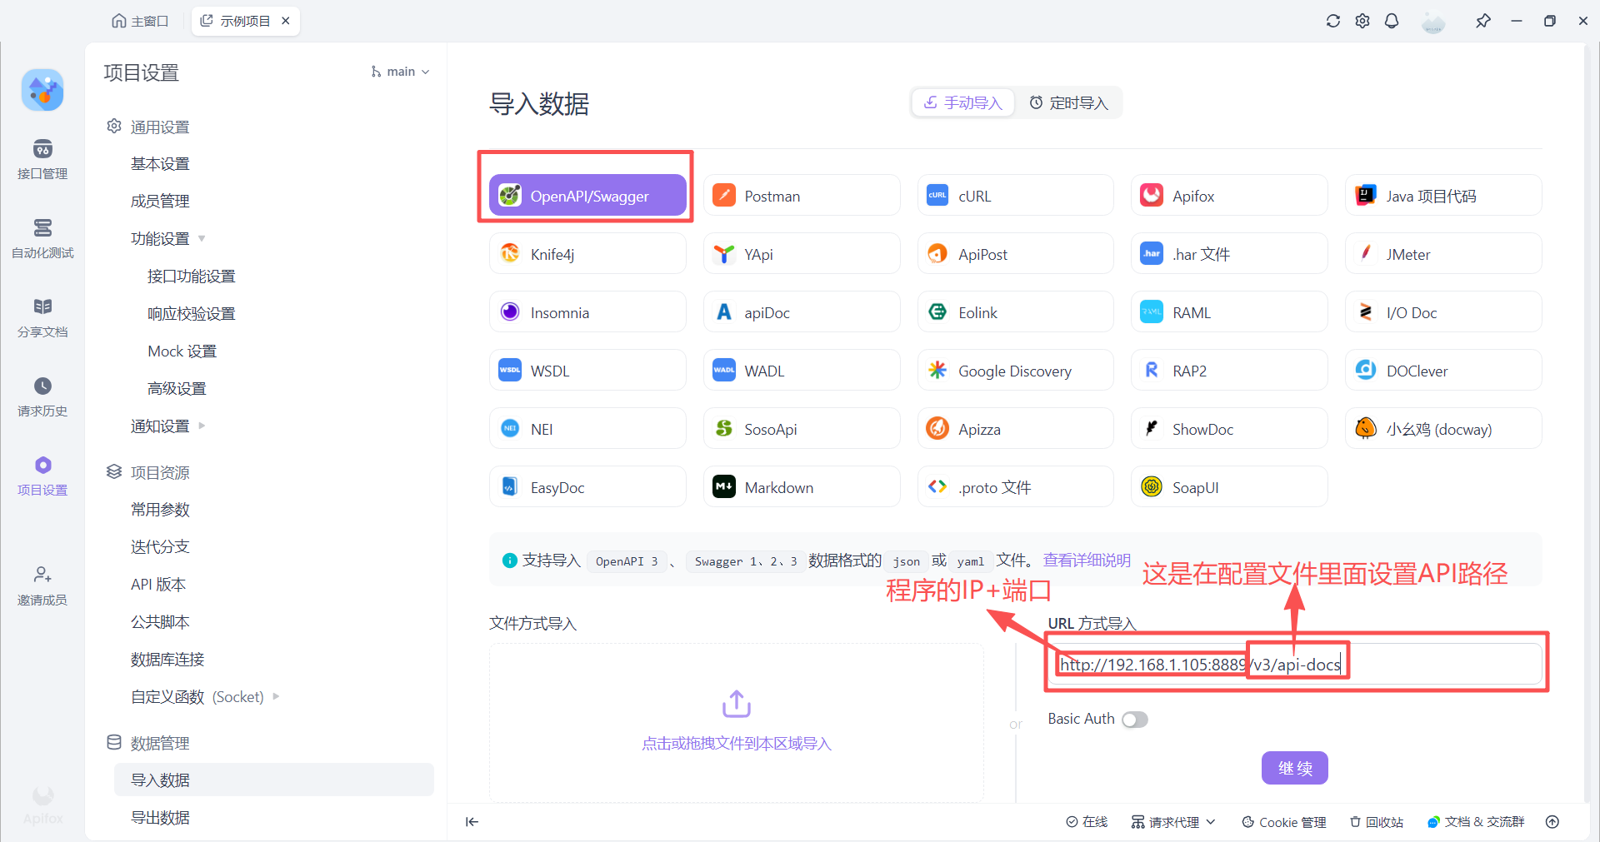The width and height of the screenshot is (1600, 842).
Task: Click the notifications bell icon
Action: pos(1392,21)
